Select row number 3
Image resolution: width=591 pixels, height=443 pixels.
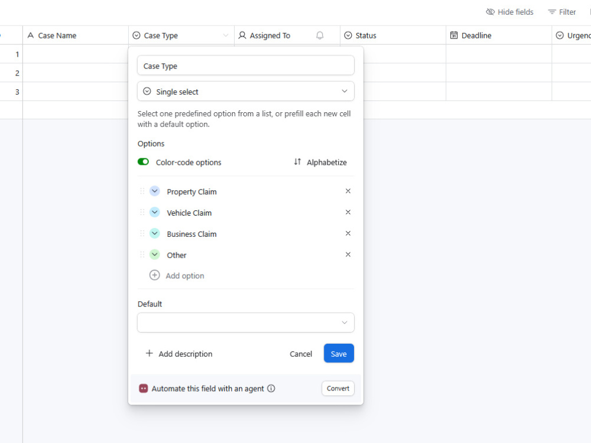[x=17, y=92]
